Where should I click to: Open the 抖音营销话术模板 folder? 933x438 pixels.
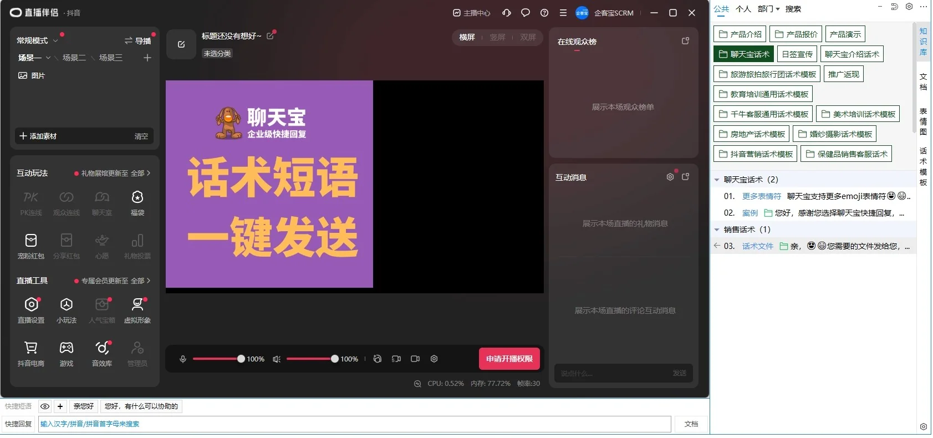pyautogui.click(x=756, y=154)
